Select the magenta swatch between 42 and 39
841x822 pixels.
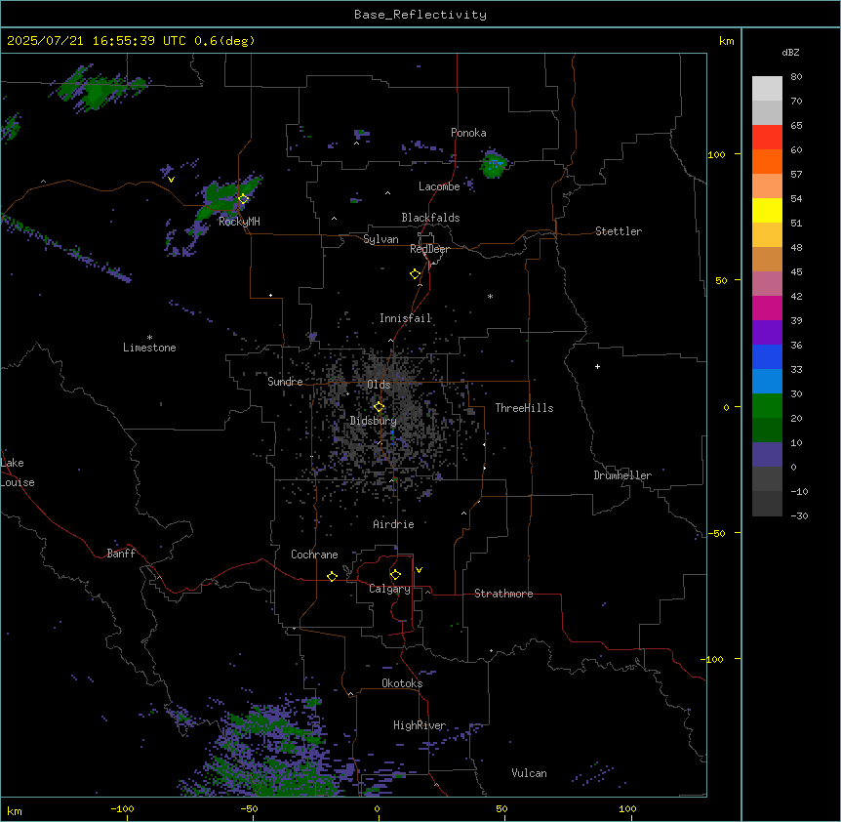point(767,308)
